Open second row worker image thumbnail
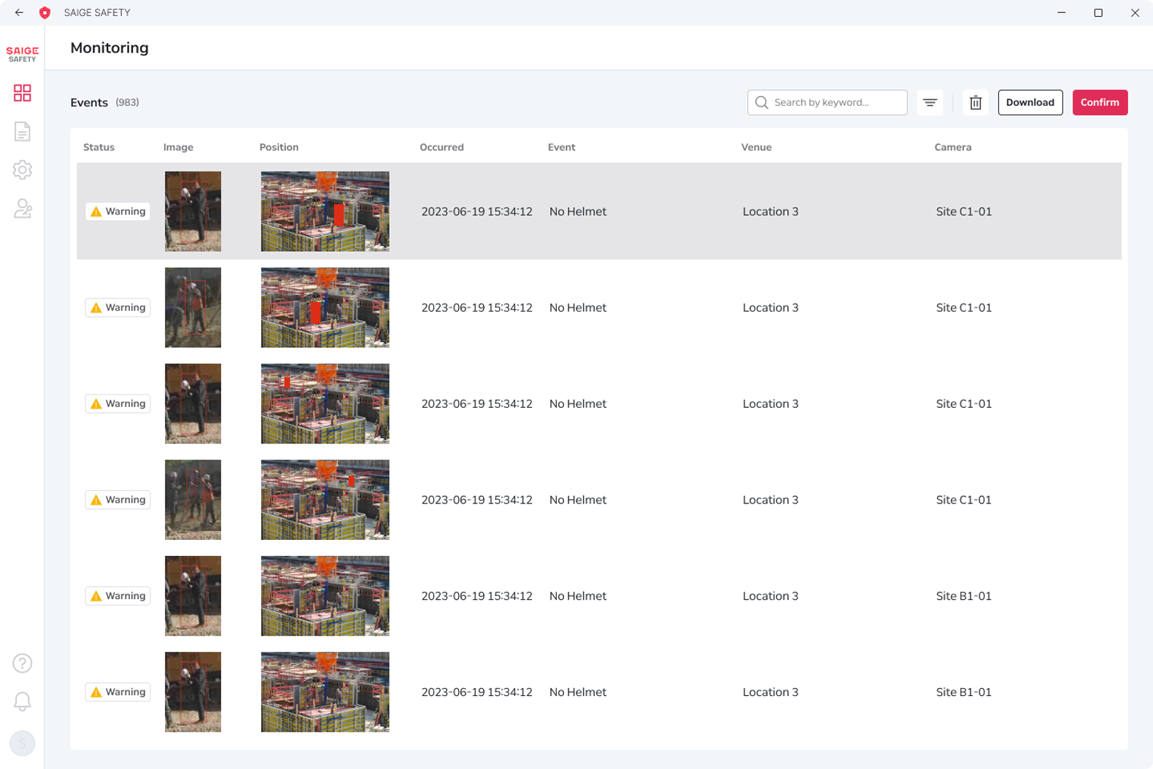 [193, 308]
